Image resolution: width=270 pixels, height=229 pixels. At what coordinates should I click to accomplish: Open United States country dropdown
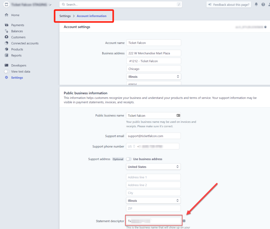coord(153,167)
